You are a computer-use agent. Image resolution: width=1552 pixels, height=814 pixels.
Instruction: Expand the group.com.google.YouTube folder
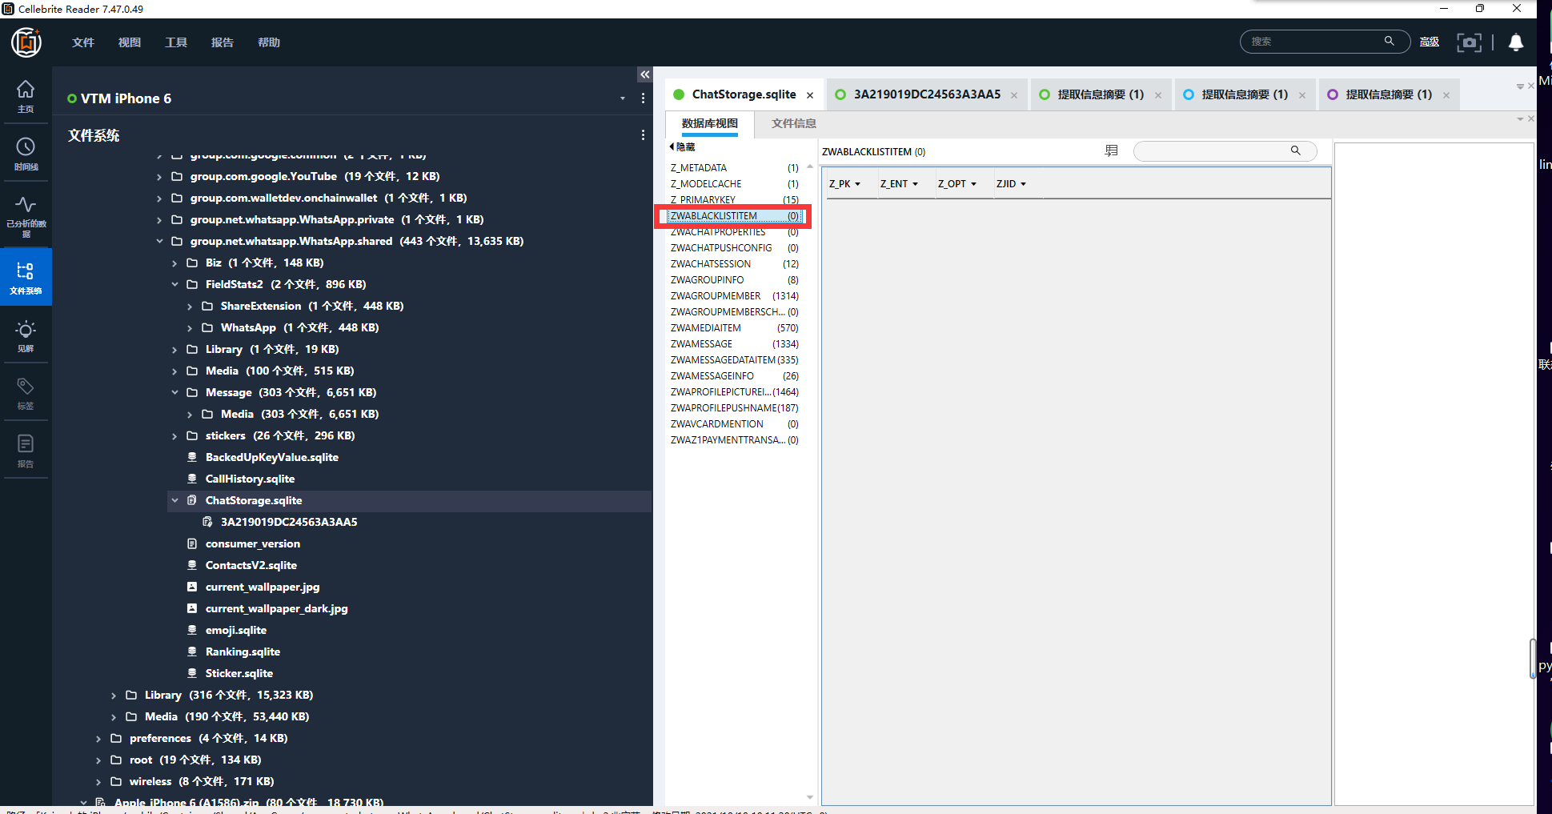point(159,176)
